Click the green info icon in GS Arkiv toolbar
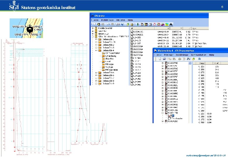228x158 pixels. click(x=138, y=24)
